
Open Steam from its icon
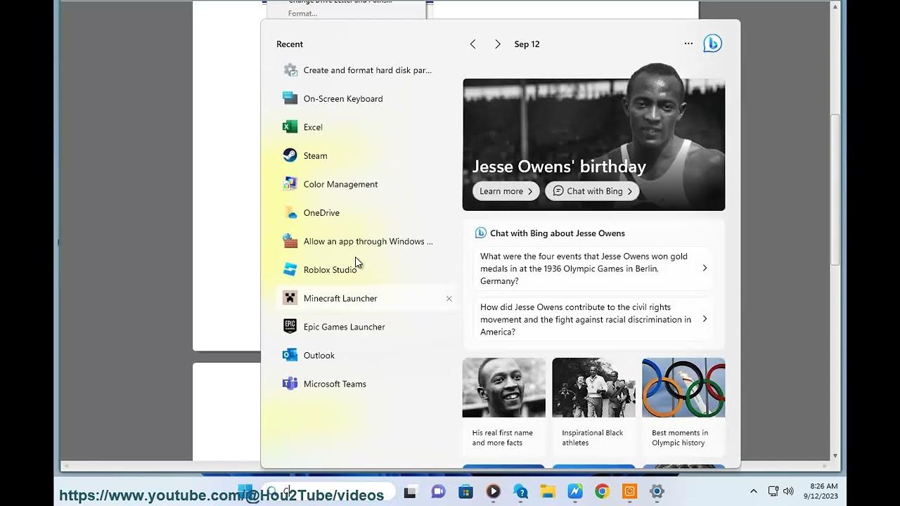click(290, 155)
